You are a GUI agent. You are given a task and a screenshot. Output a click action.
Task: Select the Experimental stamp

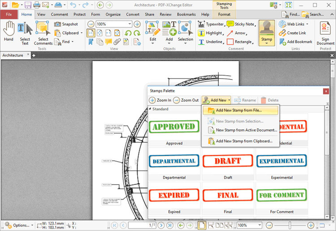tap(282, 164)
